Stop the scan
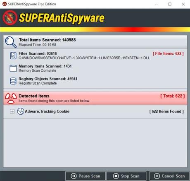This screenshot has width=190, height=181. pyautogui.click(x=126, y=176)
